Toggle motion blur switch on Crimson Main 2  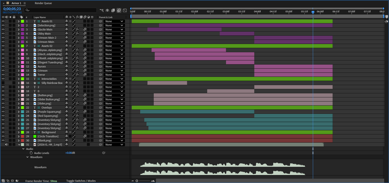click(85, 38)
